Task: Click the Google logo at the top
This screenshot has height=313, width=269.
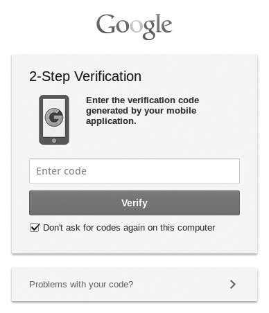Action: tap(134, 26)
